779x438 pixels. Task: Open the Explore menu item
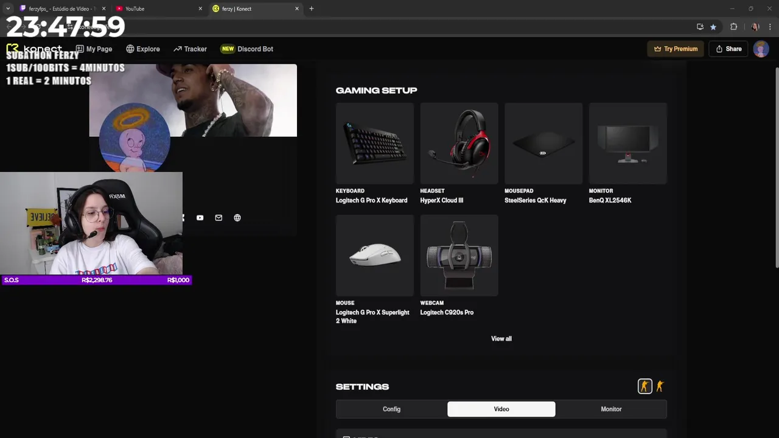point(143,49)
